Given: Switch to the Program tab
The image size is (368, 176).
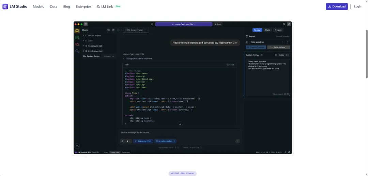Looking at the screenshot, I should (278, 30).
